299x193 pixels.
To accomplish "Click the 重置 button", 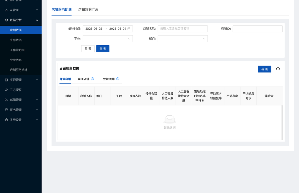I will pyautogui.click(x=88, y=49).
